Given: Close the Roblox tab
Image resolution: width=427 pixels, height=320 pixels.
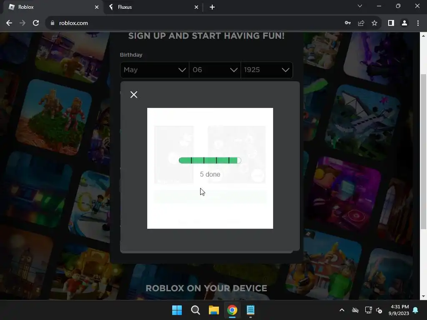Looking at the screenshot, I should coord(97,7).
